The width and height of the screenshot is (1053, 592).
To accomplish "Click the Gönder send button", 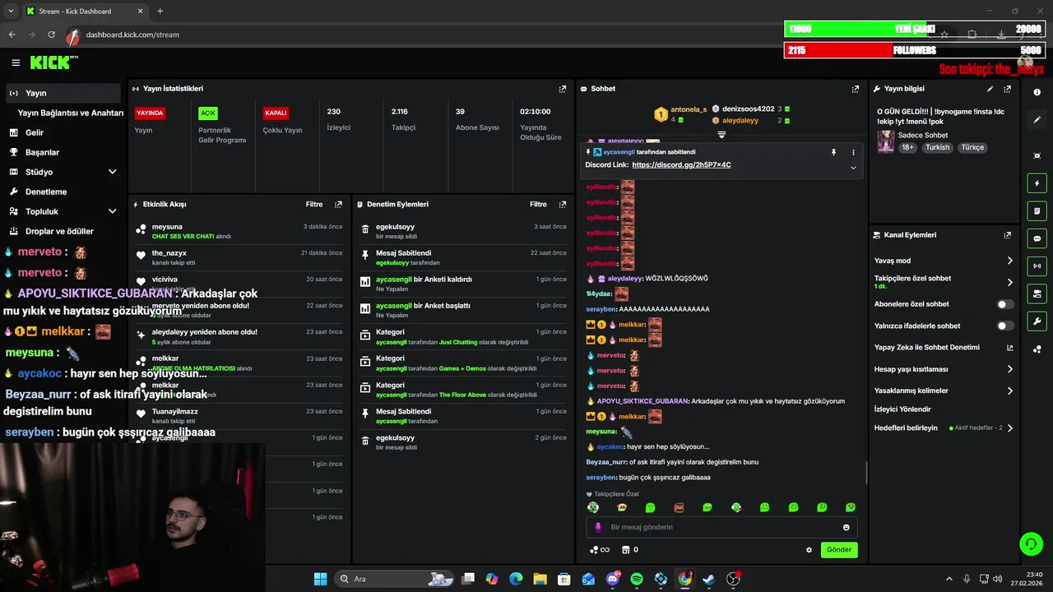I will (x=839, y=550).
